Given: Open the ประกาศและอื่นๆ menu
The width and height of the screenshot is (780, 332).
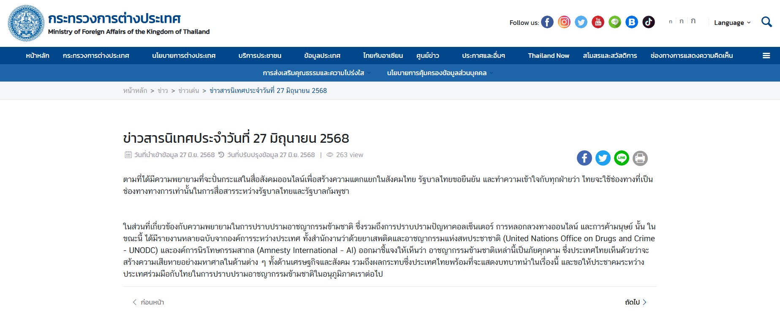Looking at the screenshot, I should 484,56.
